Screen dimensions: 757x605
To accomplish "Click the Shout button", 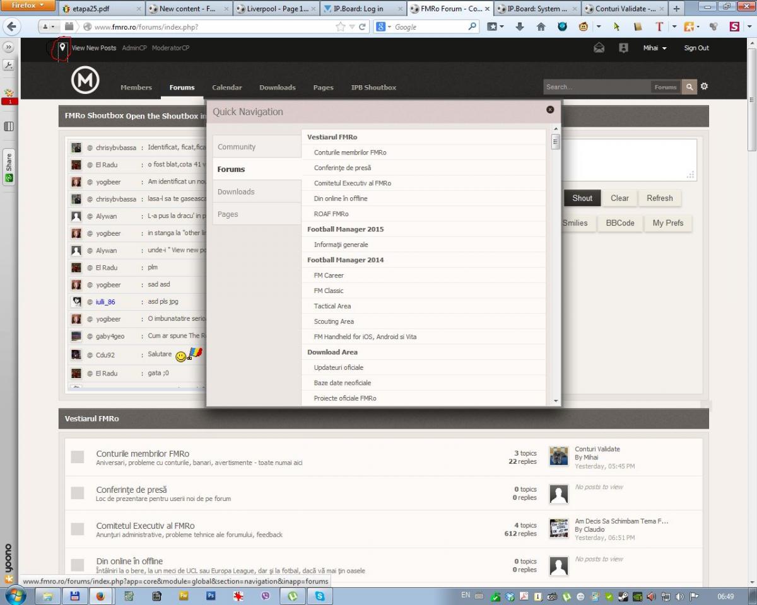I will point(582,198).
